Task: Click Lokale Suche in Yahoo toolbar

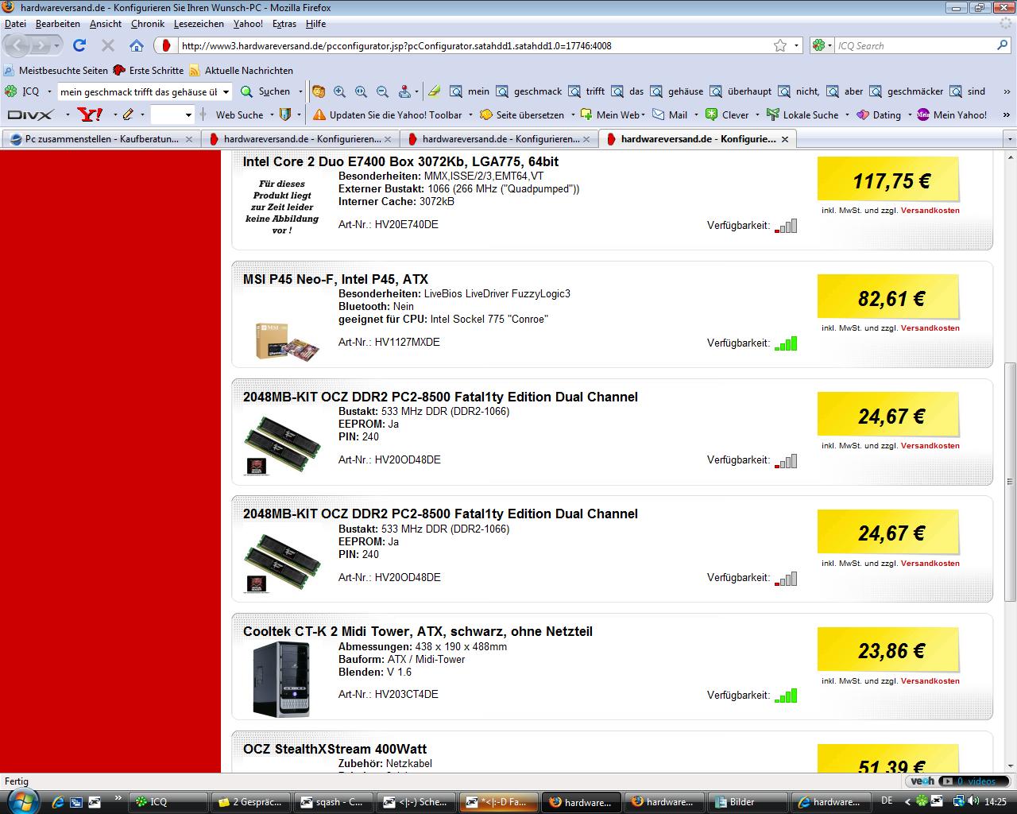Action: click(802, 114)
